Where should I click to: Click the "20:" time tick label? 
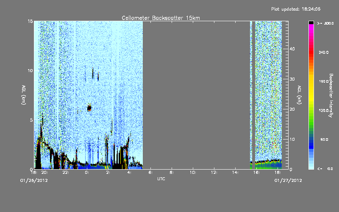click(x=44, y=173)
